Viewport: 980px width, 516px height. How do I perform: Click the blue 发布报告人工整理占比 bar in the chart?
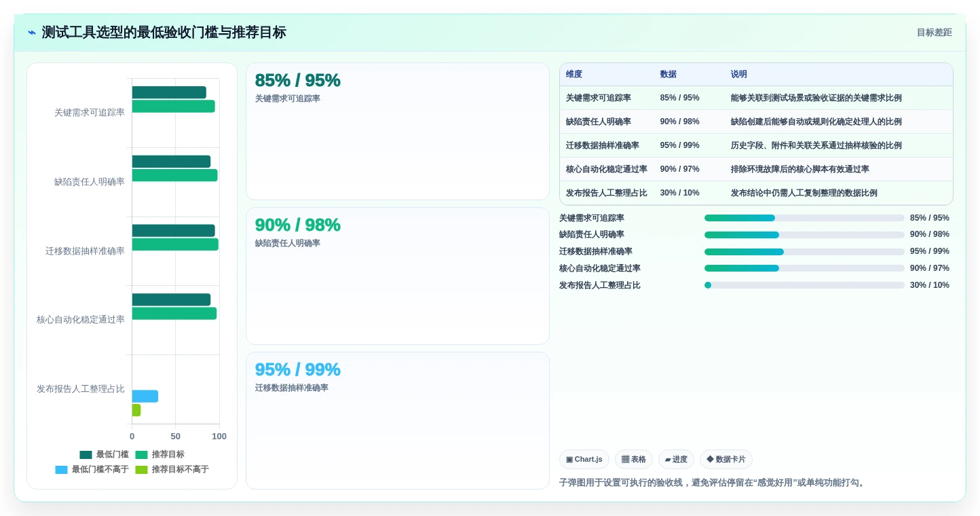click(x=145, y=397)
